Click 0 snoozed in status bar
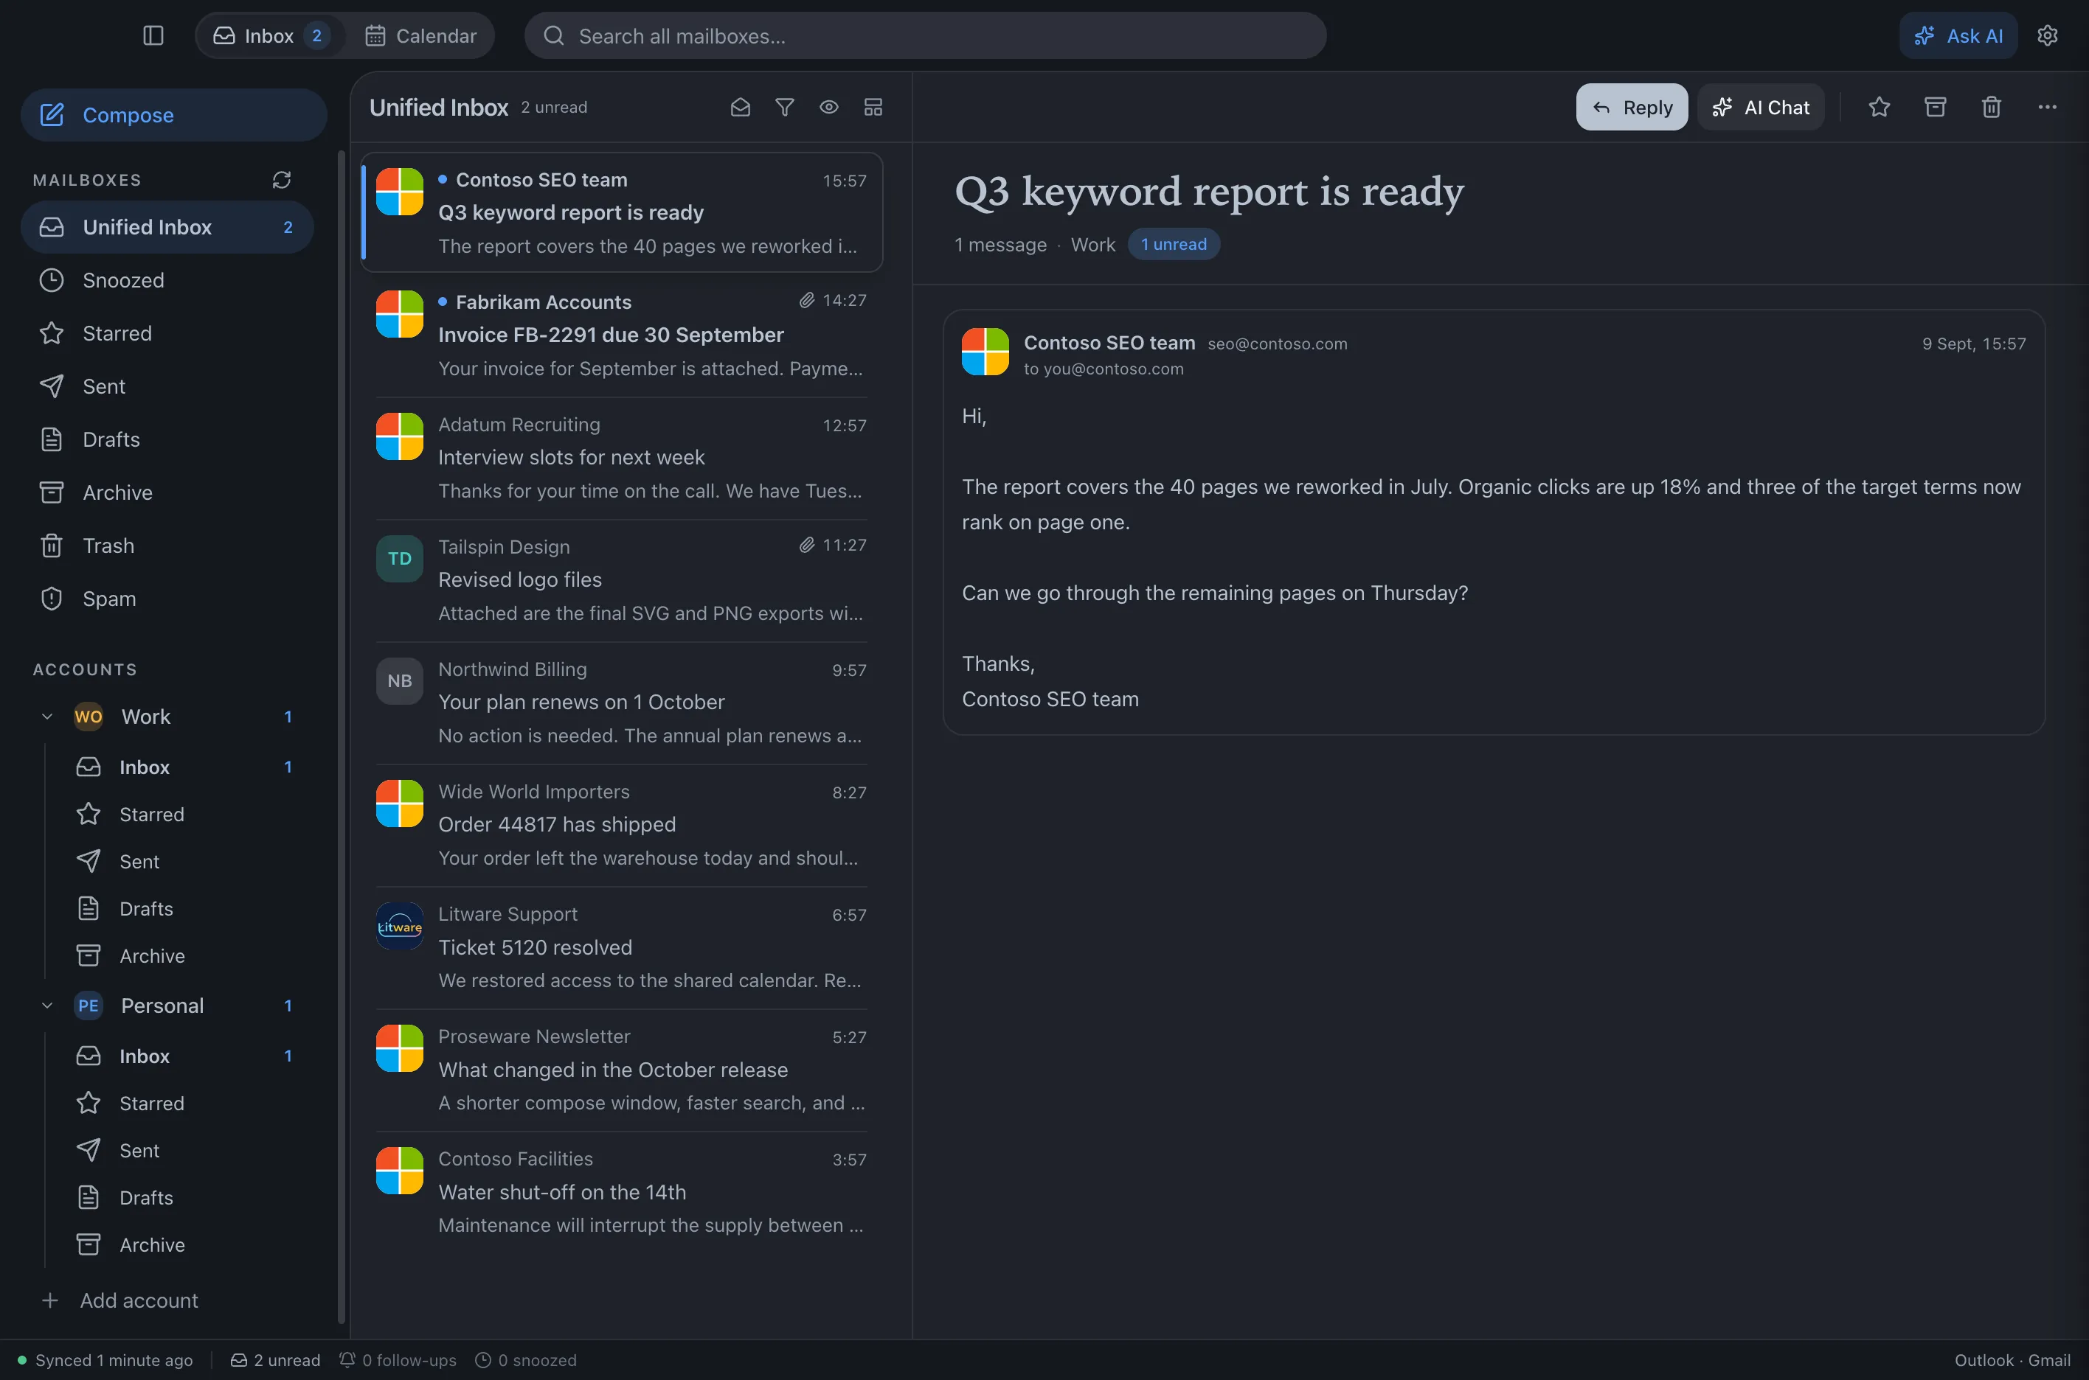Image resolution: width=2089 pixels, height=1380 pixels. [x=526, y=1360]
